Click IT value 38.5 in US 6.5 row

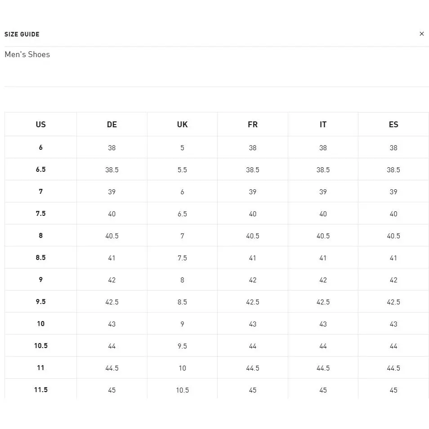tap(323, 170)
